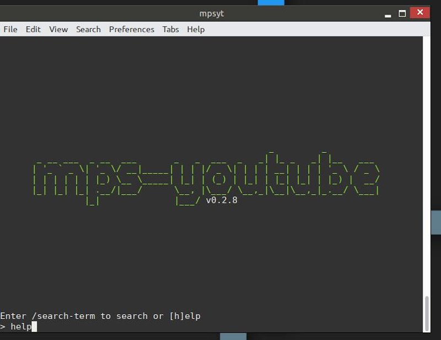Open the Help menu
The width and height of the screenshot is (441, 340).
[196, 29]
